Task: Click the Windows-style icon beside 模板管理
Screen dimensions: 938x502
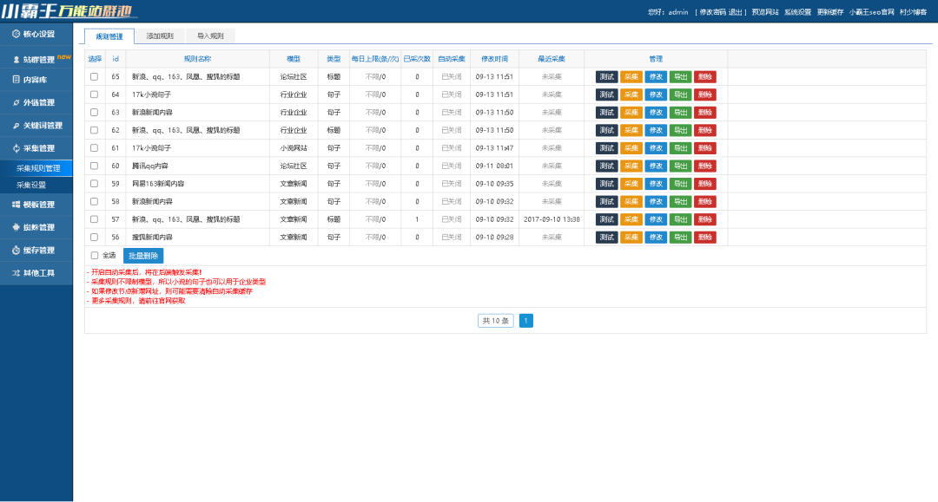Action: click(x=16, y=205)
